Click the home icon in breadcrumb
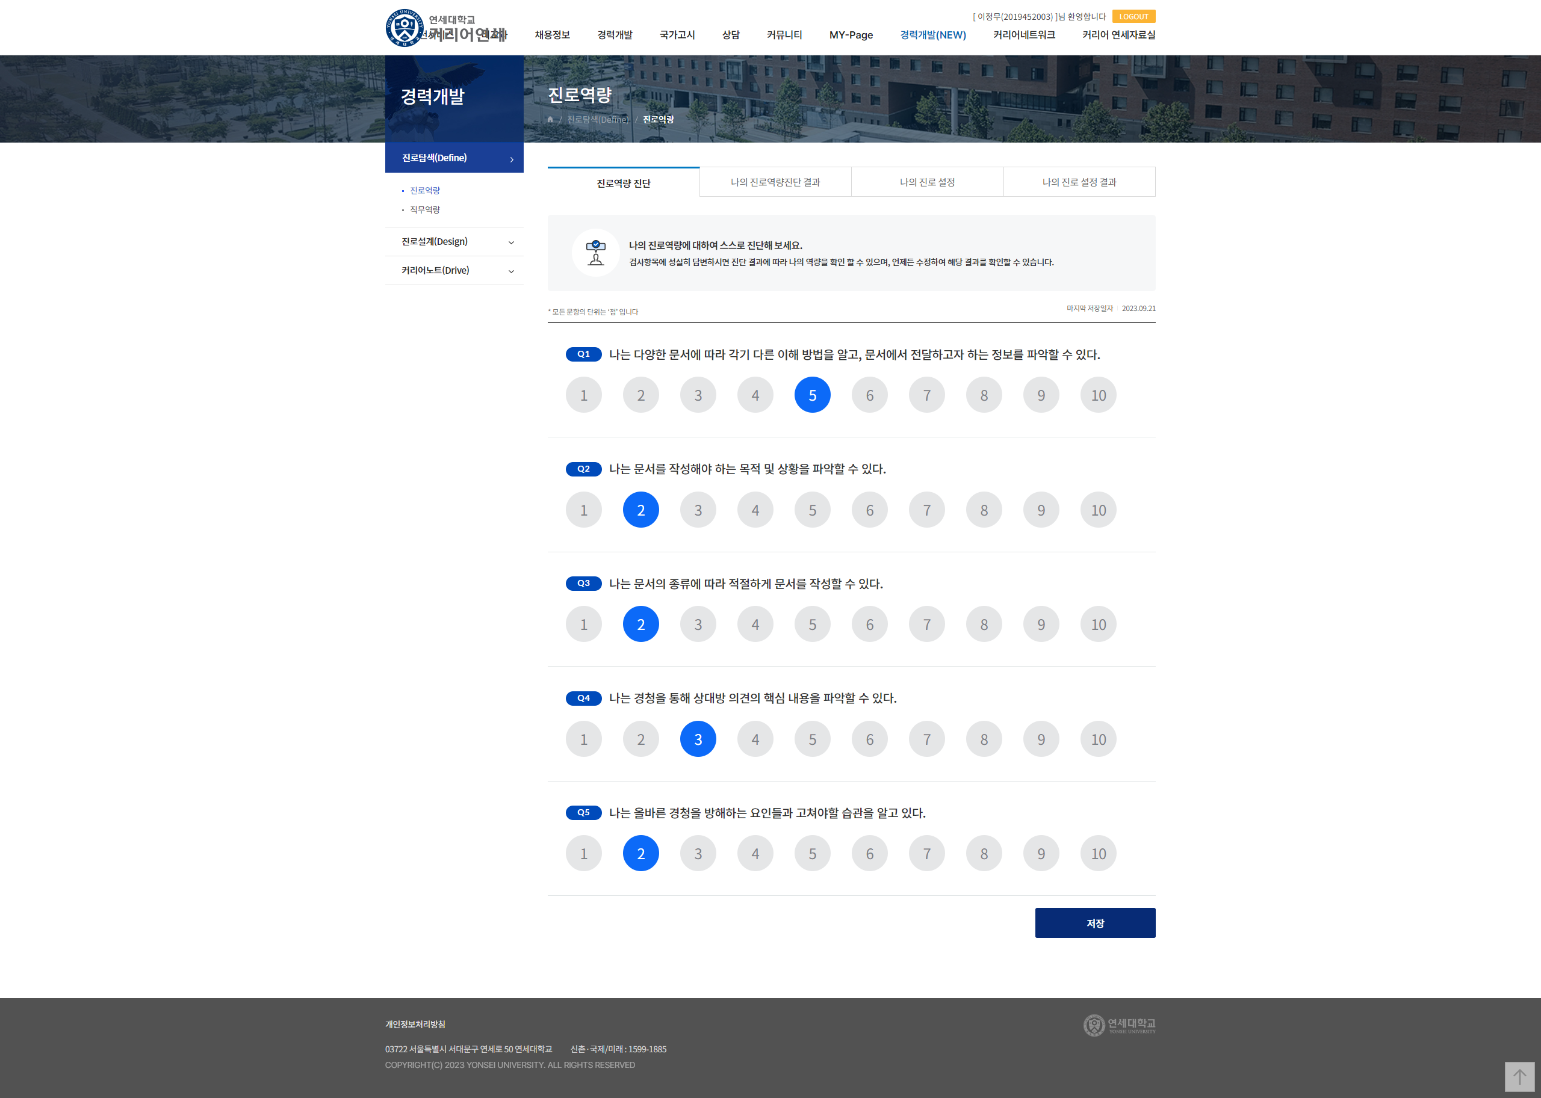This screenshot has height=1098, width=1541. pyautogui.click(x=550, y=120)
